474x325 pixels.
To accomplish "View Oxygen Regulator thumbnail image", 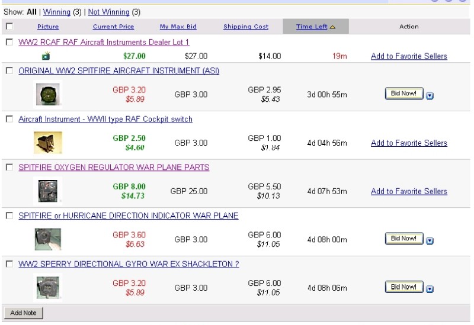I will 48,191.
